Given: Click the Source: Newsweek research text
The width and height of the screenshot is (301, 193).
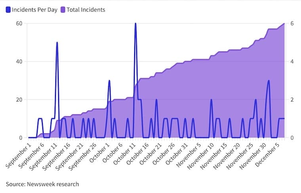Looking at the screenshot, I should [x=42, y=184].
